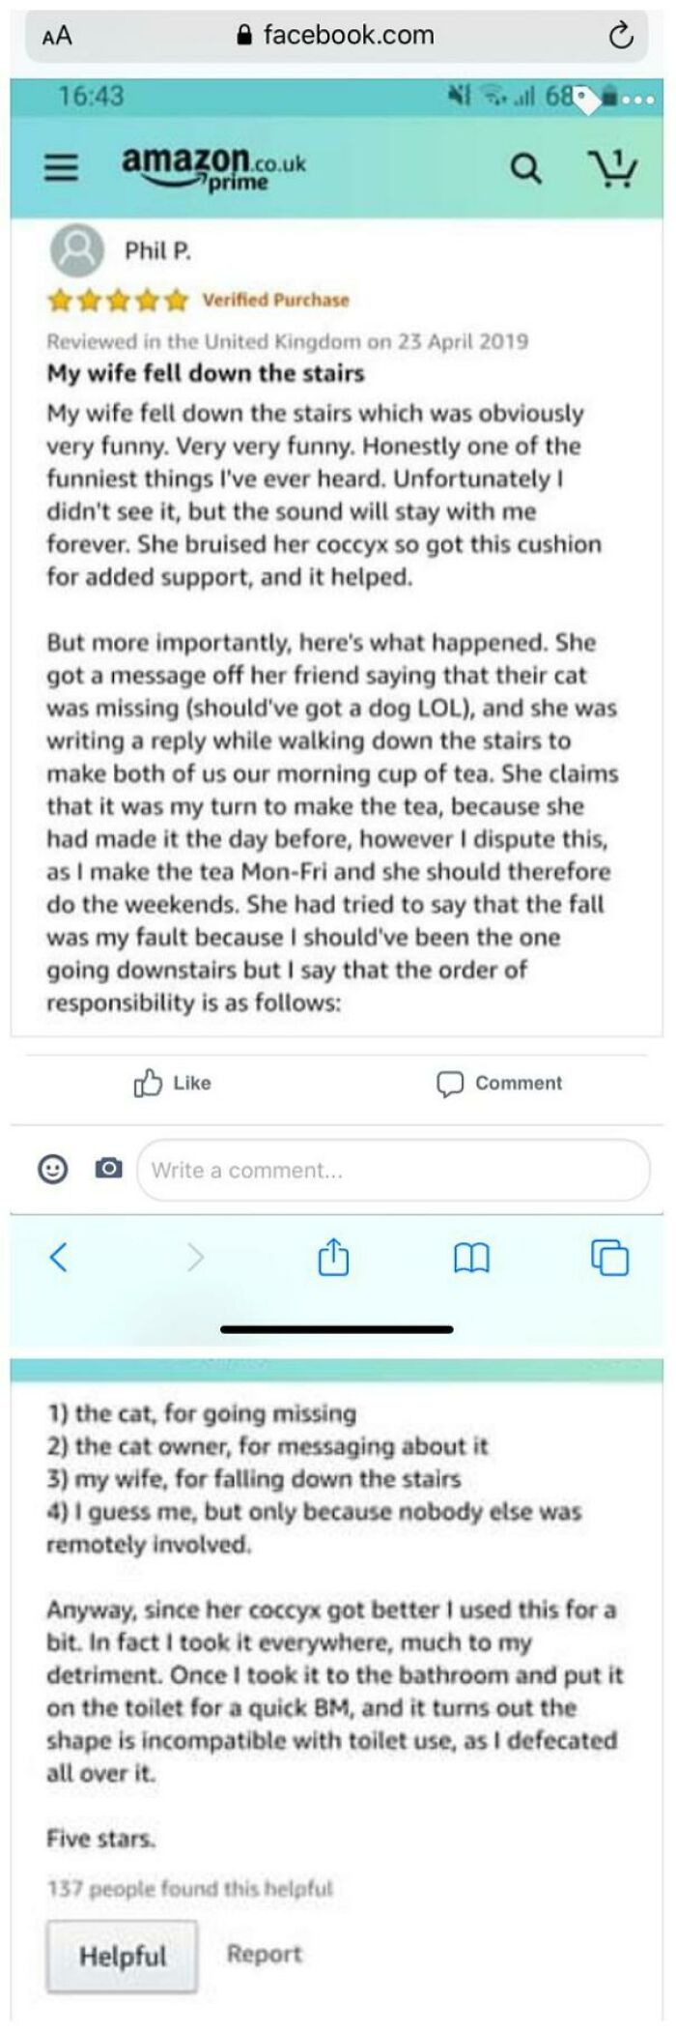
Task: Open the AA text size menu
Action: pyautogui.click(x=57, y=36)
